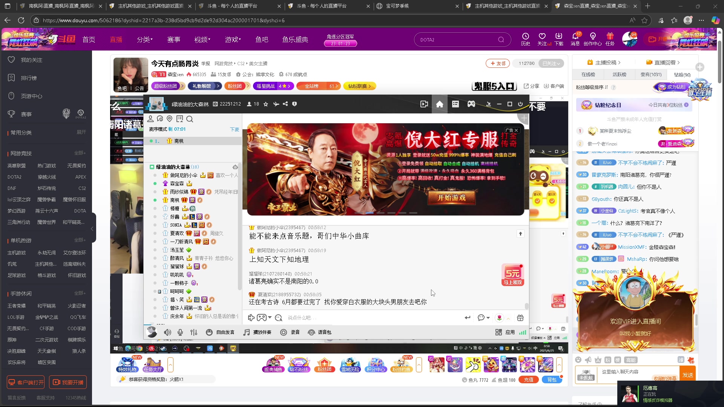Click the search magnifier in the DOTA2 search box

pos(501,40)
